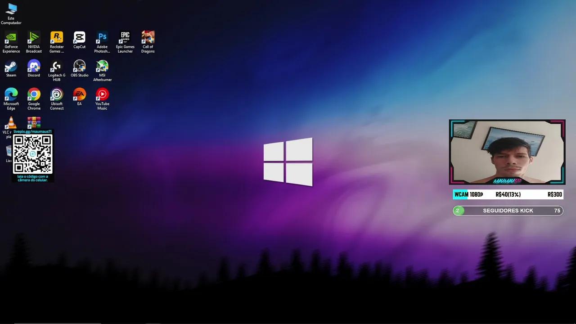Image resolution: width=576 pixels, height=324 pixels.
Task: Click the WCAM 1080P donation goal bar
Action: [x=508, y=194]
